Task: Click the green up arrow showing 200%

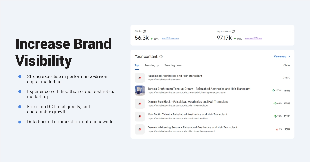Action: tap(273, 91)
